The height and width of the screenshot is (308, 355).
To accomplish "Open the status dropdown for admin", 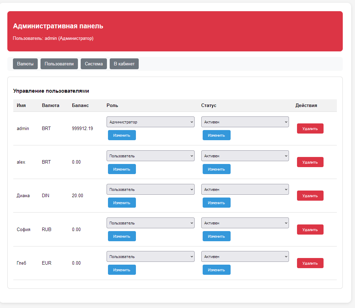I will 245,122.
